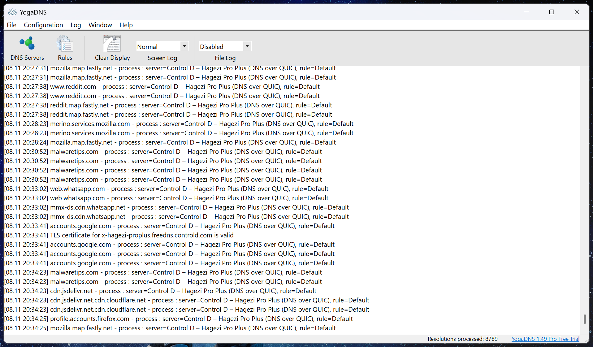The image size is (593, 347).
Task: Select the TLS certificate valid log line
Action: 119,235
